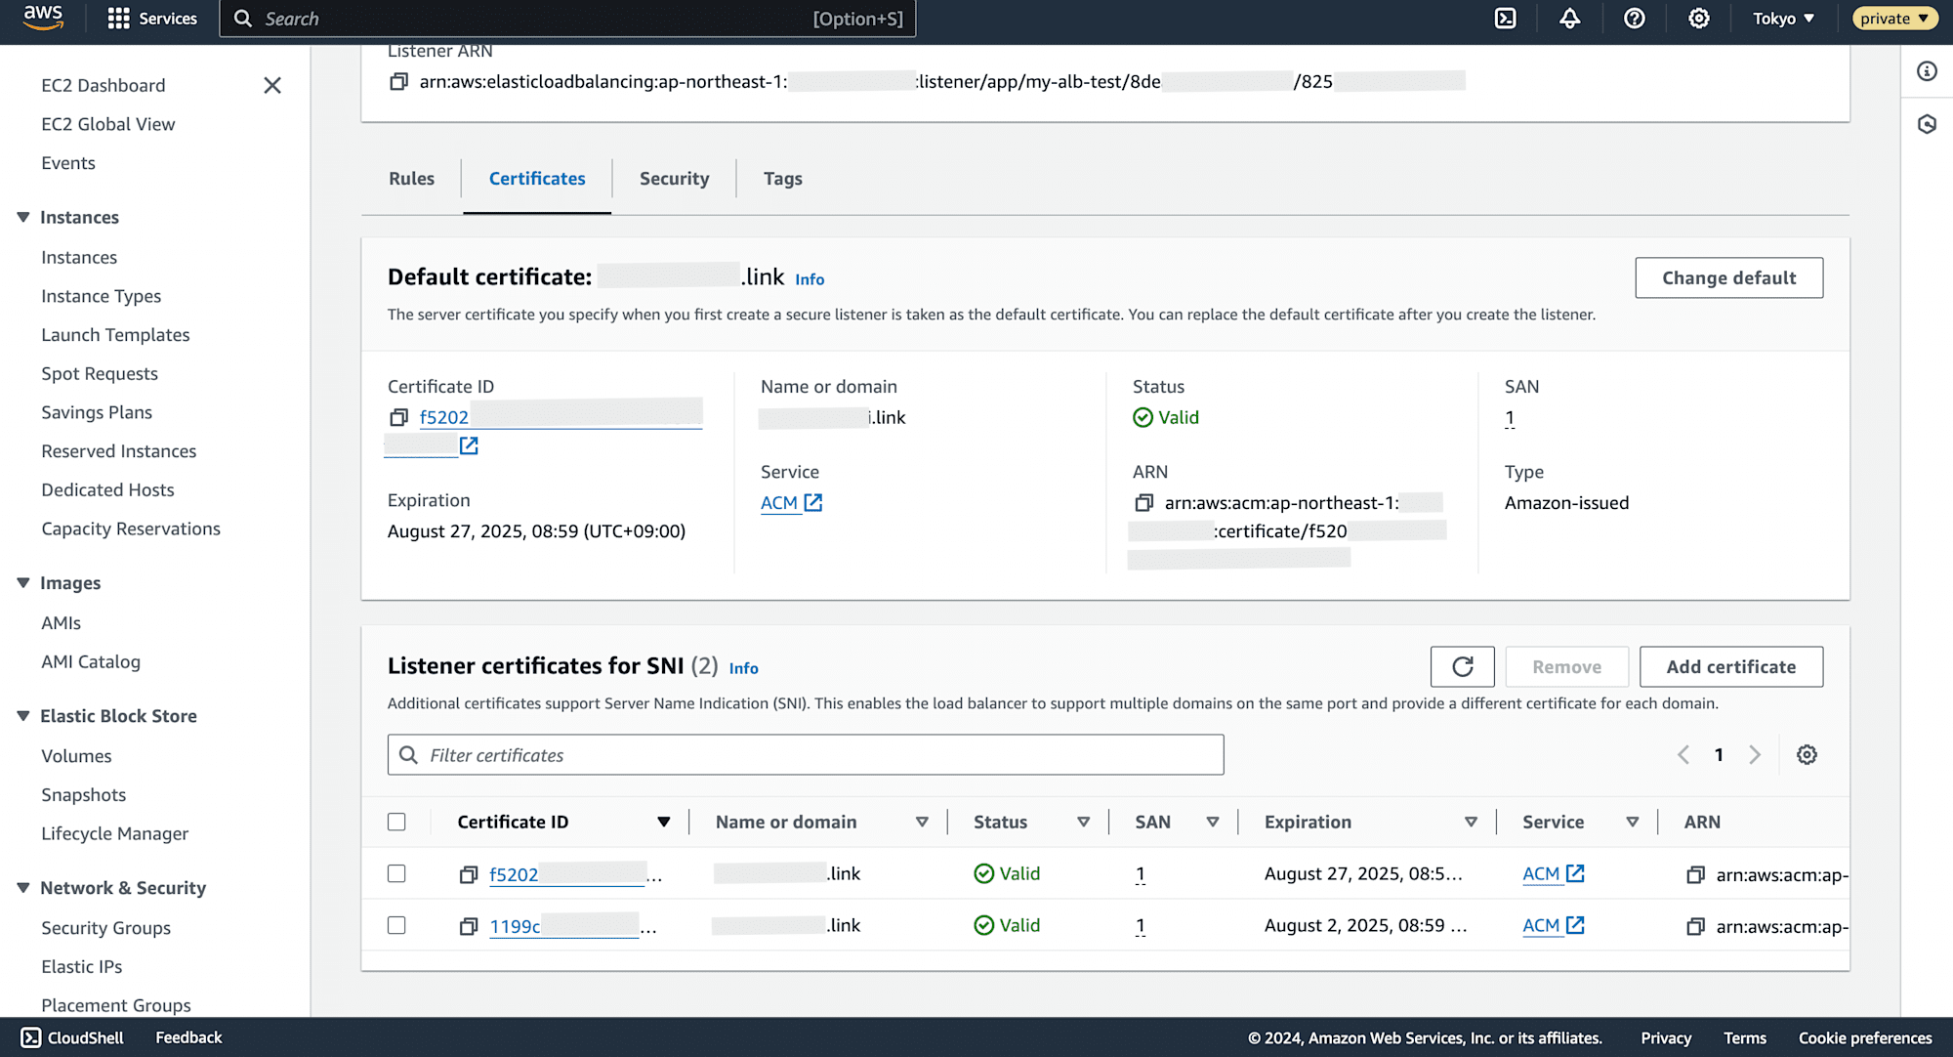Switch to the Security tab
Viewport: 1953px width, 1057px height.
coord(675,179)
